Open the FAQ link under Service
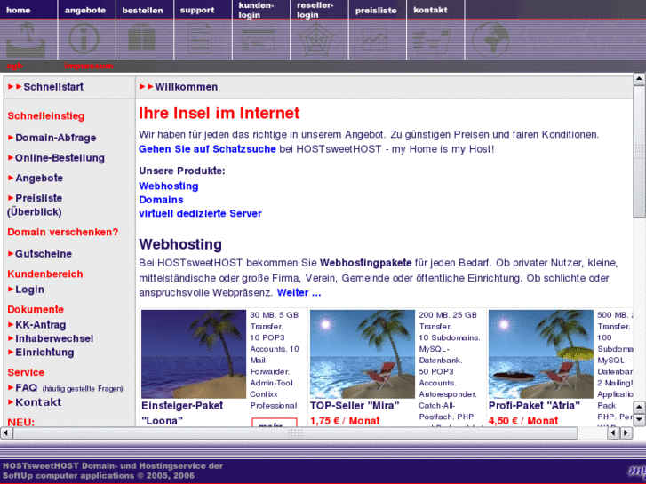This screenshot has height=484, width=646. coord(27,388)
